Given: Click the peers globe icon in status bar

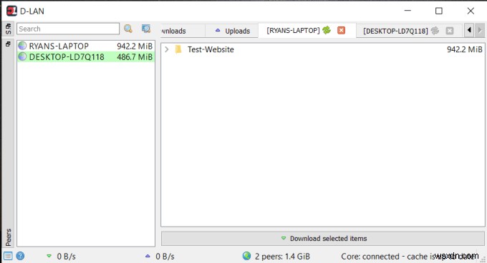Looking at the screenshot, I should [x=246, y=256].
